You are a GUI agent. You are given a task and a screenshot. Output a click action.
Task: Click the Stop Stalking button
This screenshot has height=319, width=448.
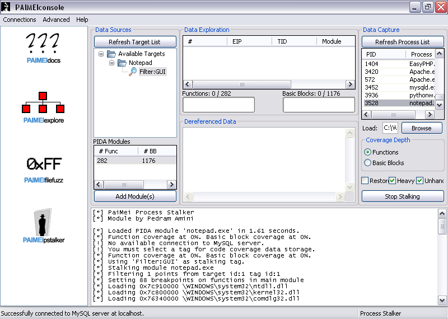(x=402, y=196)
